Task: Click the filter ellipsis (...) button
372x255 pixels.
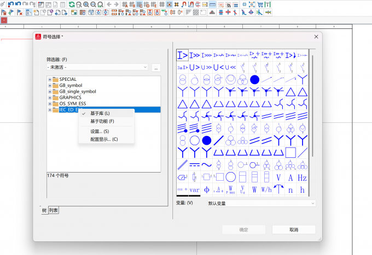Action: (156, 68)
